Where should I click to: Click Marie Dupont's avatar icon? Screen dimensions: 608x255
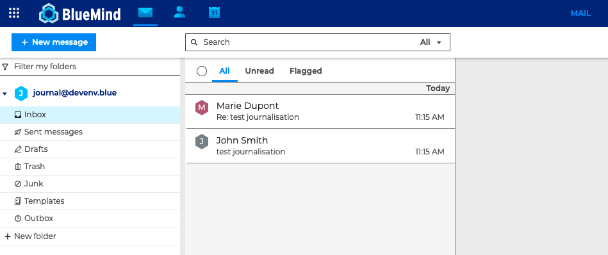[x=202, y=108]
